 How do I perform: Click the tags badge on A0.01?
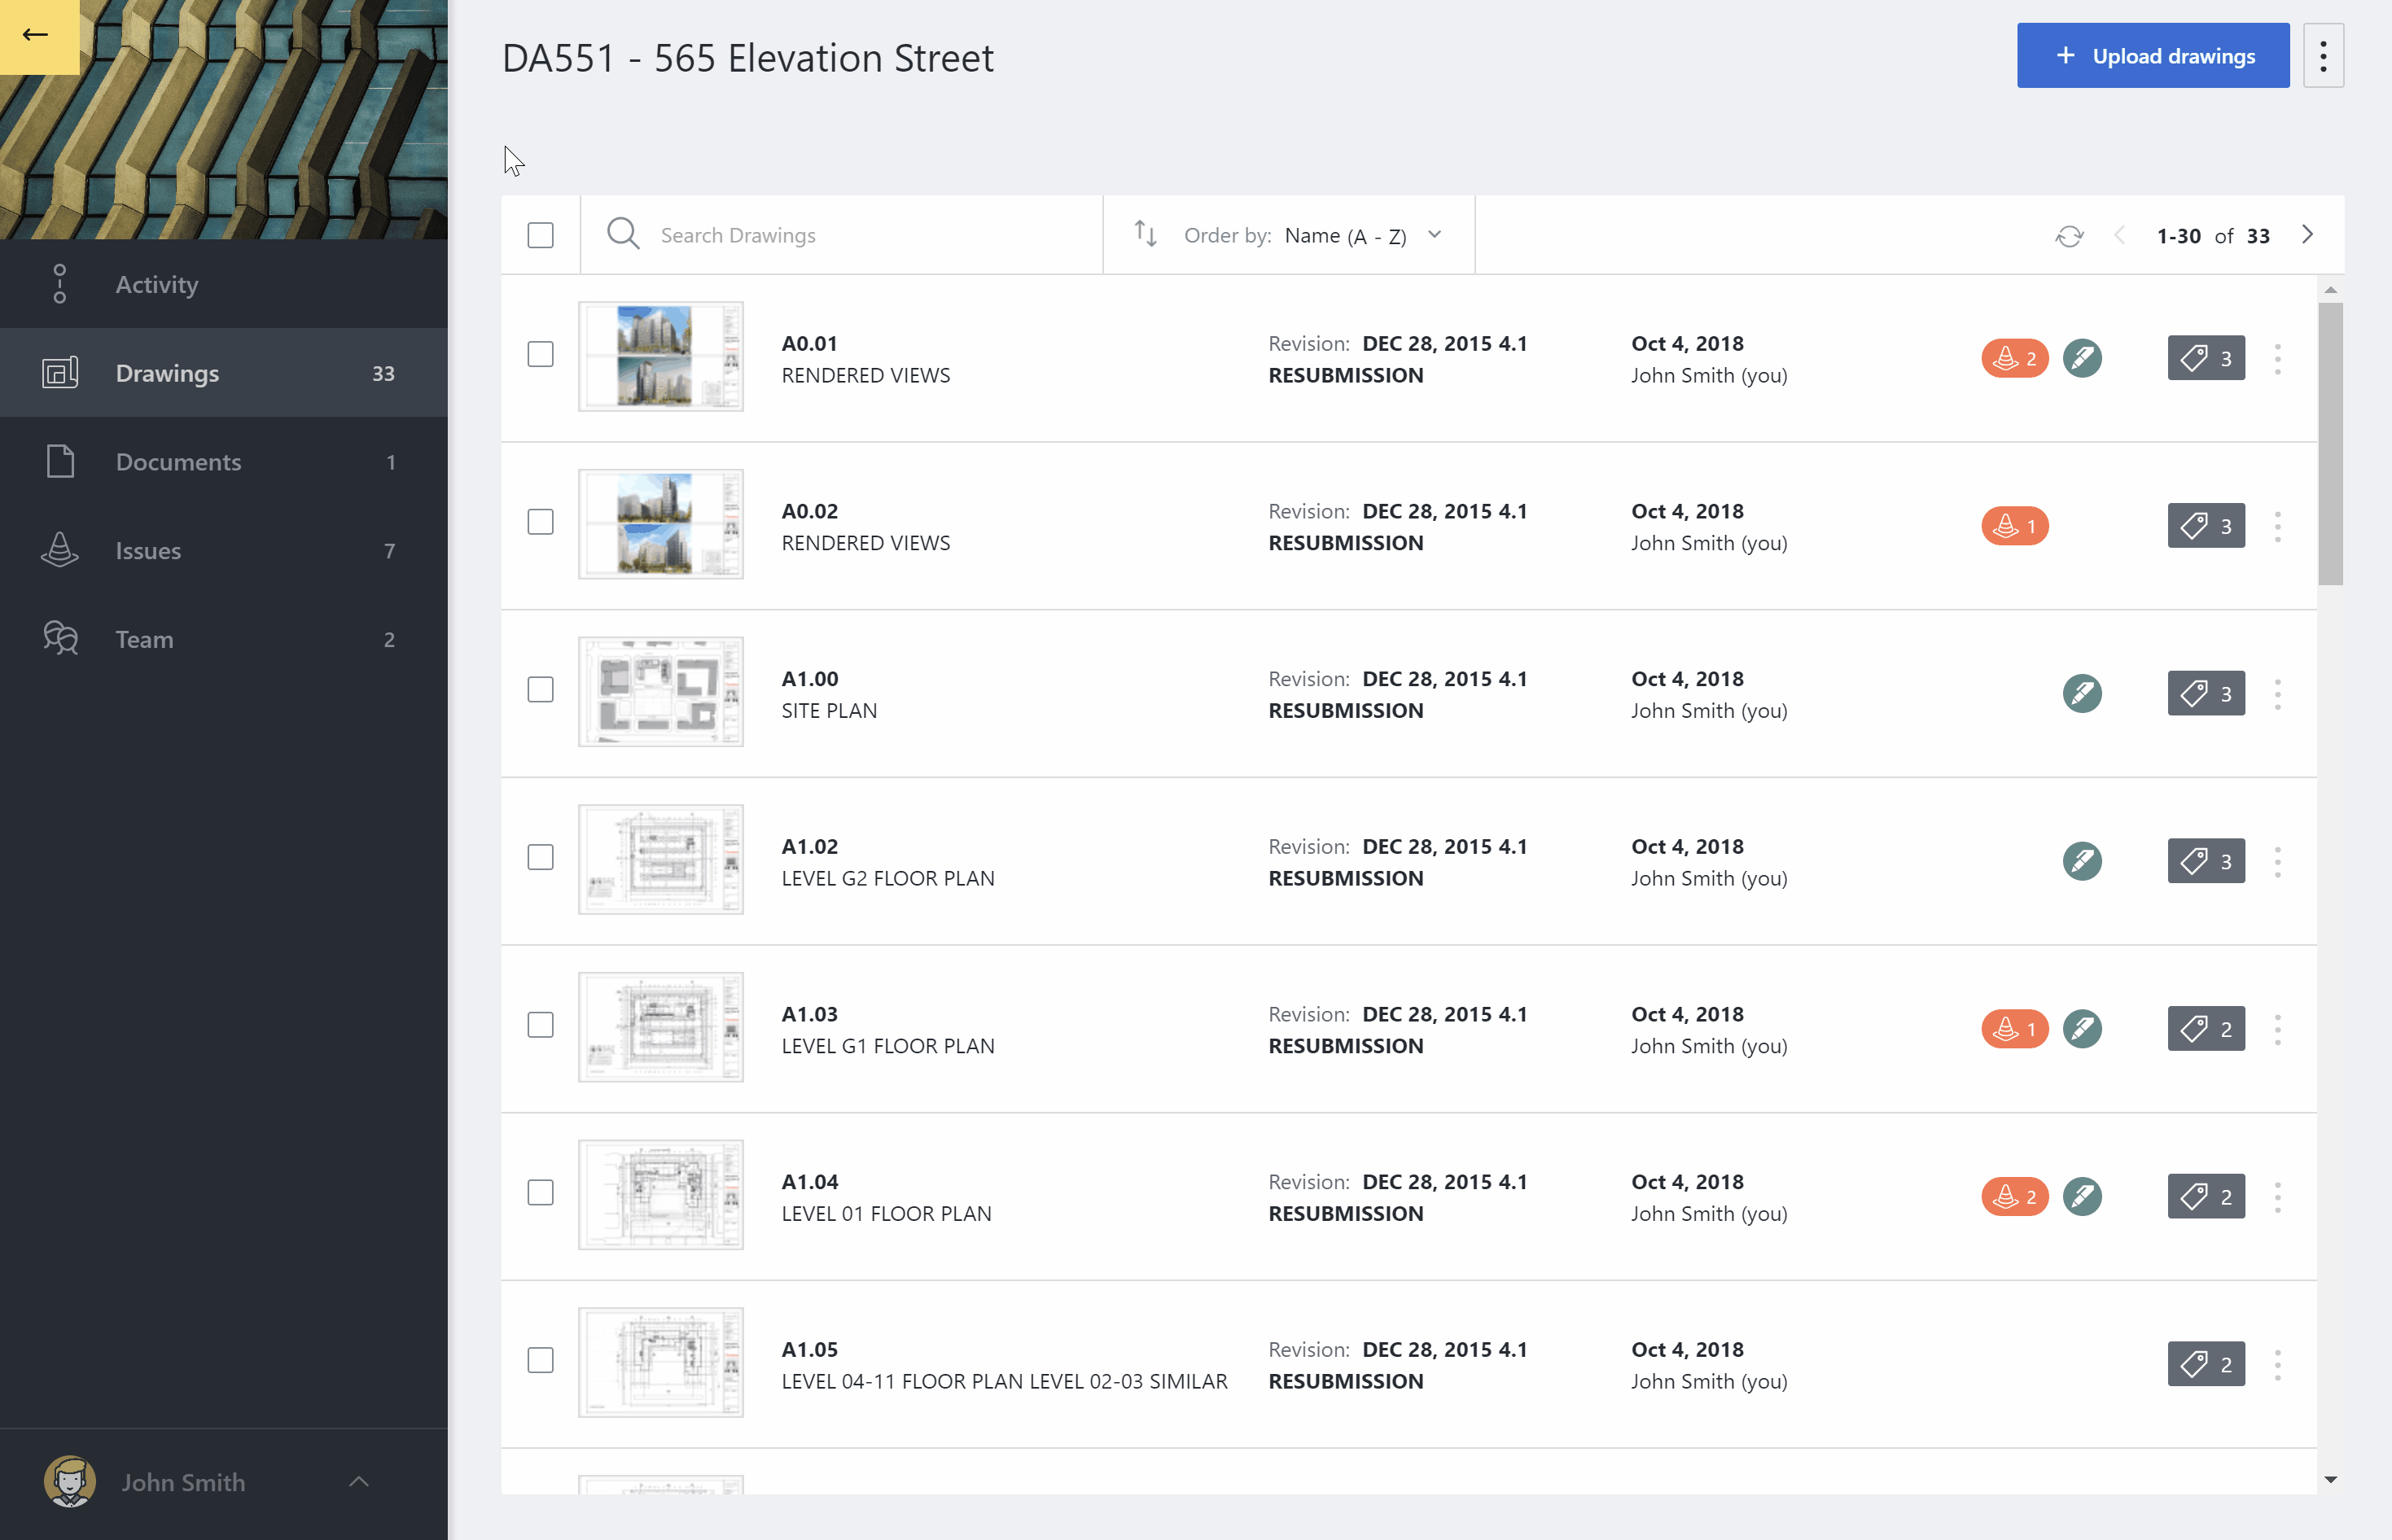pos(2206,358)
